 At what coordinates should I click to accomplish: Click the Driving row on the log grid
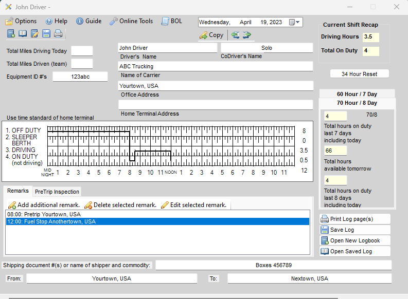point(171,151)
